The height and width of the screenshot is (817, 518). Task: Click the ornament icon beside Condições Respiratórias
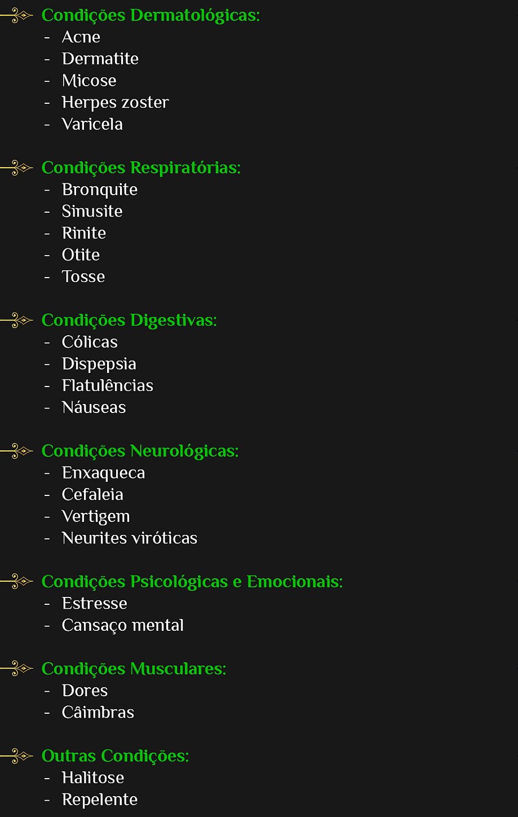[x=18, y=168]
